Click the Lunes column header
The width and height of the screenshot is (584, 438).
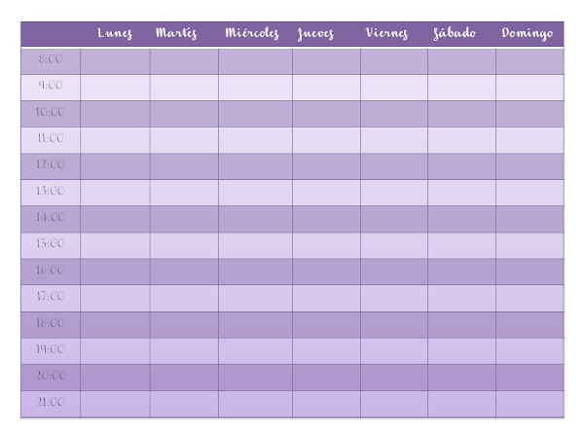coord(115,33)
